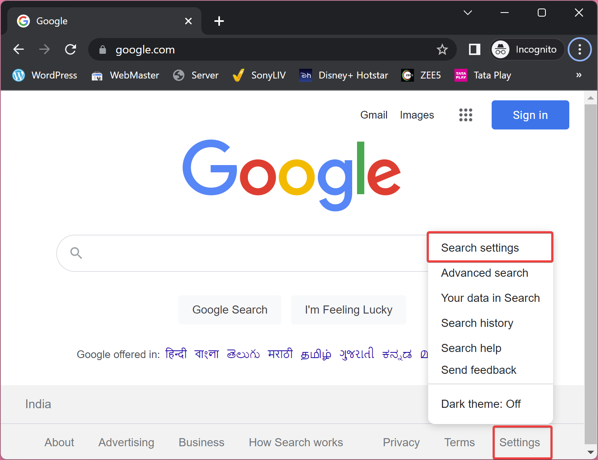Open the side panel icon
The height and width of the screenshot is (460, 598).
pyautogui.click(x=474, y=49)
